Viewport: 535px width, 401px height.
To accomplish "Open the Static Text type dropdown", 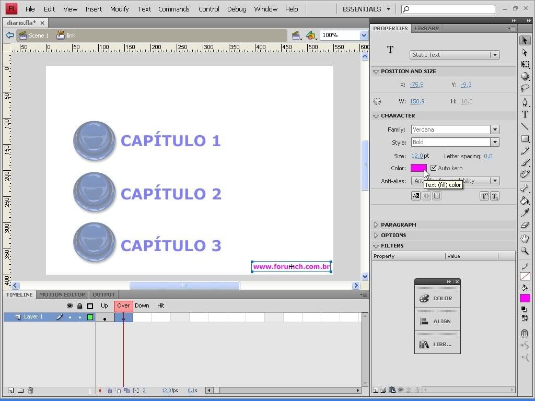I will click(494, 55).
